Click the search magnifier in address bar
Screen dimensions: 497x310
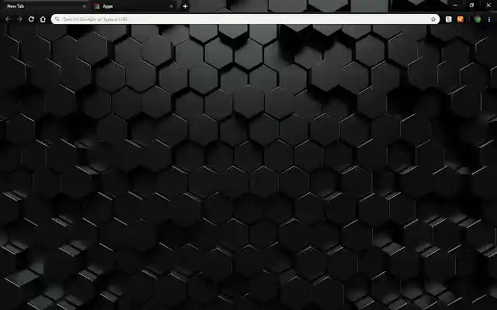pos(57,19)
